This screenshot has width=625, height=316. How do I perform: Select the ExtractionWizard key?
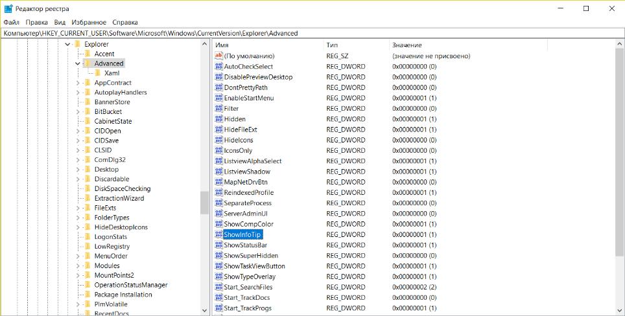coord(119,198)
